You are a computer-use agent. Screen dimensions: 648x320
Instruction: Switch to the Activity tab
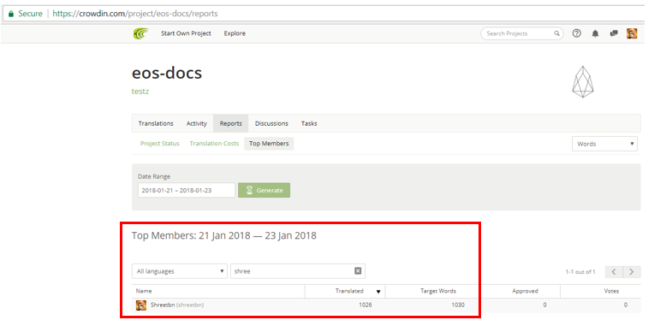pos(196,123)
